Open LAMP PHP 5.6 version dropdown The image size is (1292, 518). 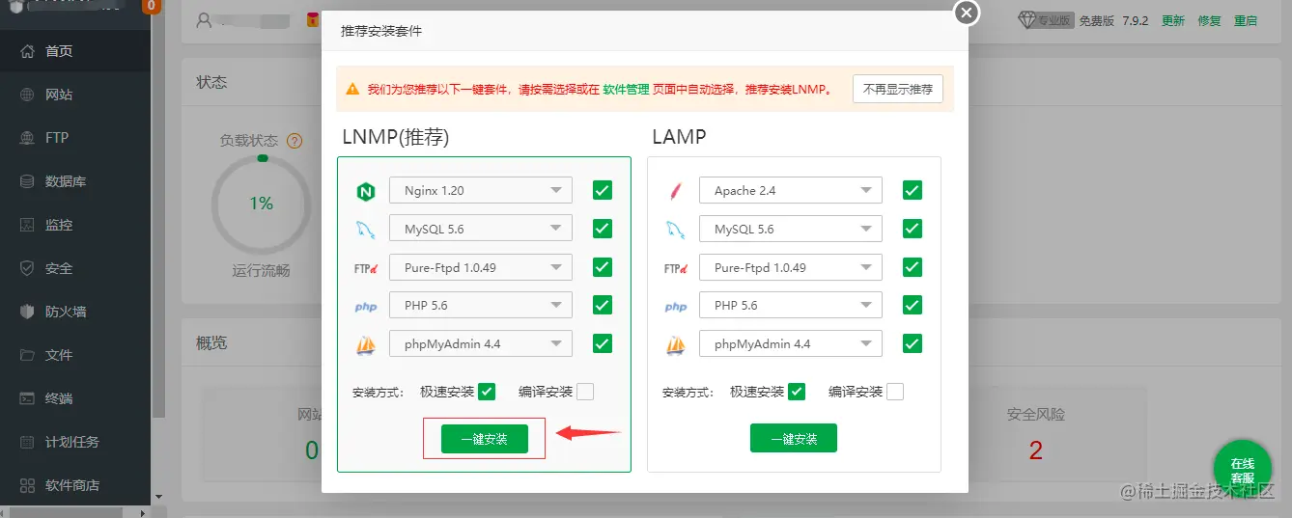[791, 305]
